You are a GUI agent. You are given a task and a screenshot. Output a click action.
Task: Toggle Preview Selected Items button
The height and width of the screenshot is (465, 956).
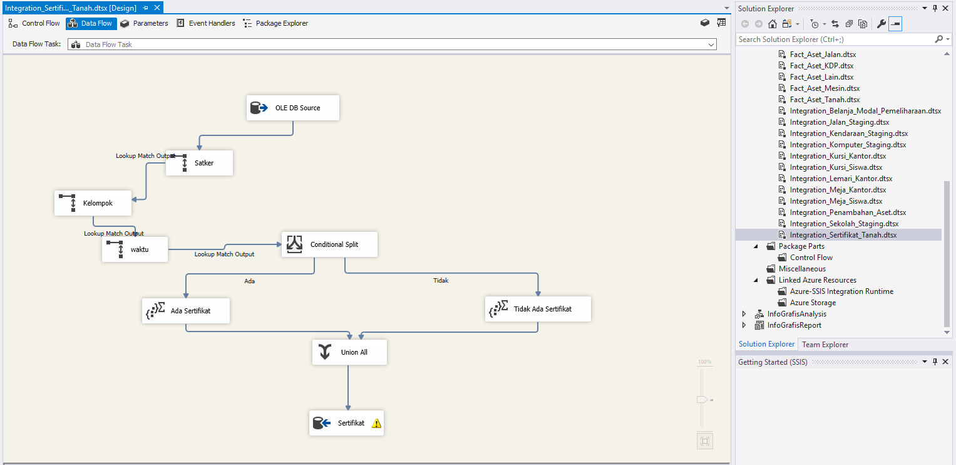point(895,24)
